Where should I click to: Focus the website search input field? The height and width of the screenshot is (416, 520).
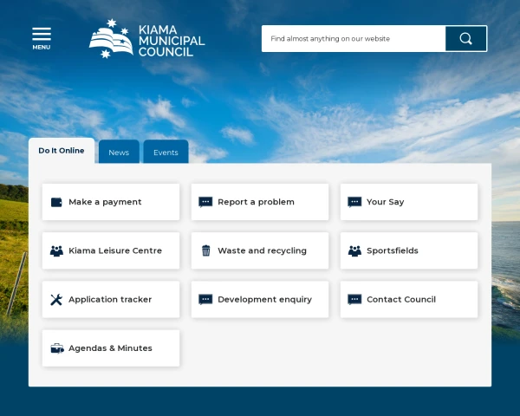[x=354, y=38]
